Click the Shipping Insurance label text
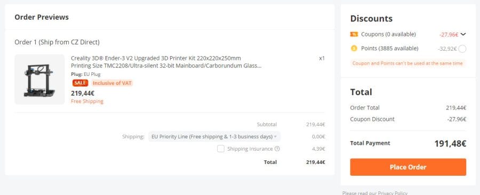This screenshot has height=195, width=480. coord(250,149)
